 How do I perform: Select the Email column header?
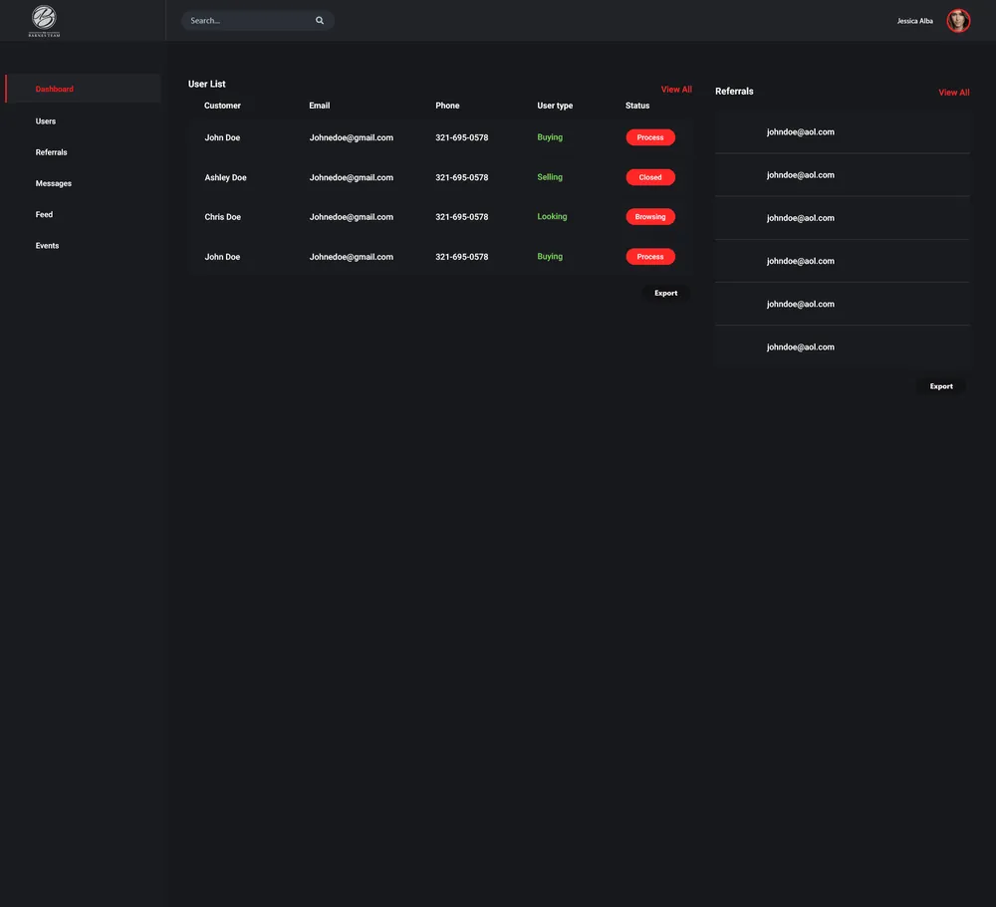pos(320,106)
